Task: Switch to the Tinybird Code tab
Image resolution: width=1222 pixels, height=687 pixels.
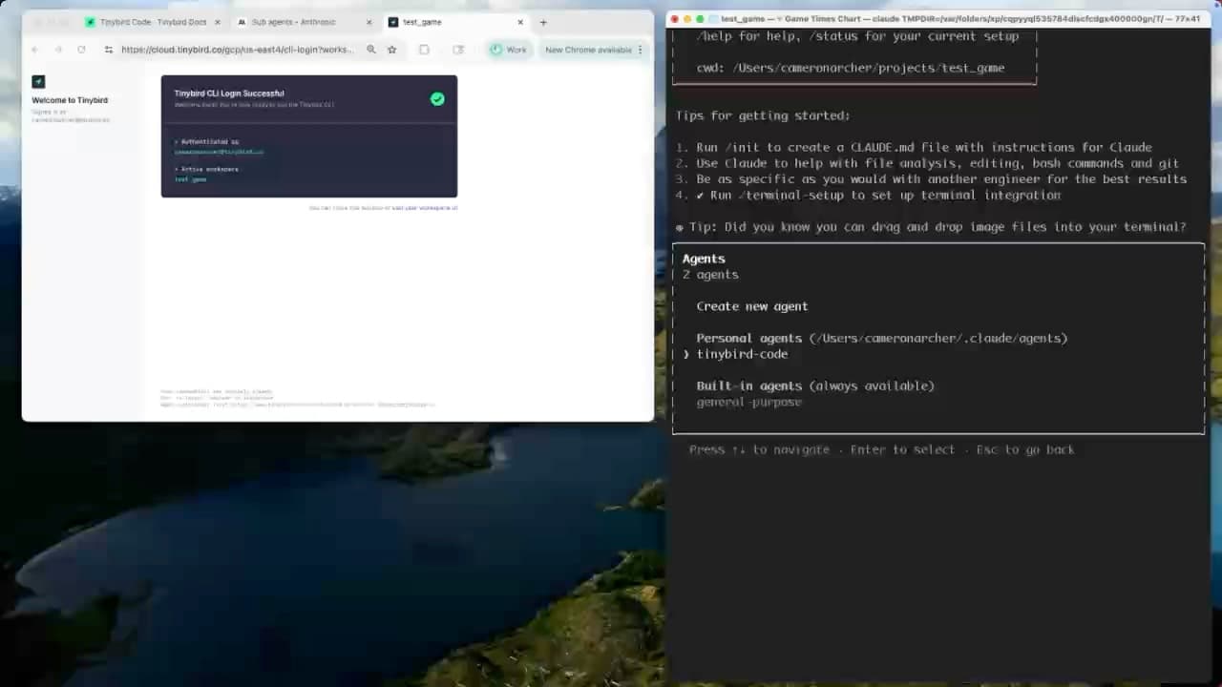Action: [x=153, y=21]
